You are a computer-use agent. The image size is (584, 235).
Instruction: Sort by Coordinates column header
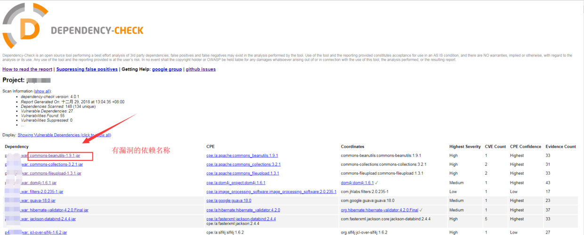(352, 146)
